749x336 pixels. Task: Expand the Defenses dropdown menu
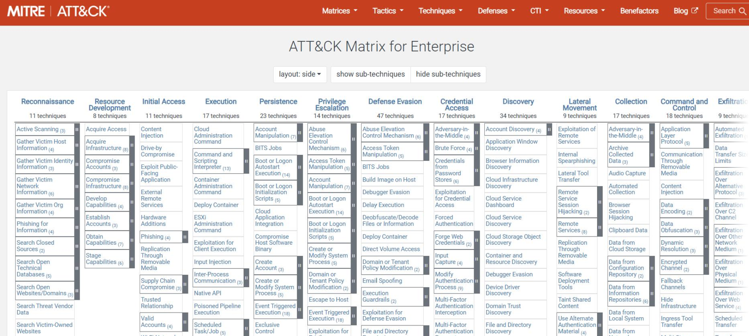coord(496,11)
